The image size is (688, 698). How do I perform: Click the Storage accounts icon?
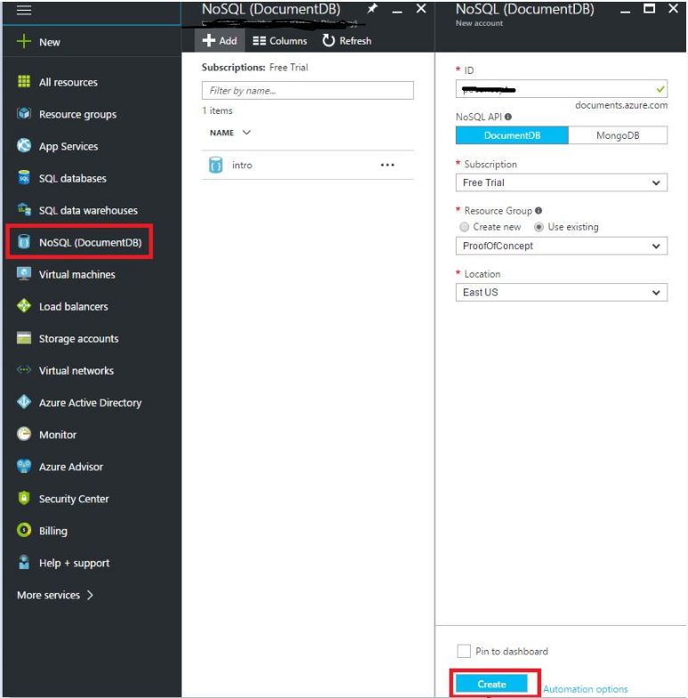[x=23, y=338]
